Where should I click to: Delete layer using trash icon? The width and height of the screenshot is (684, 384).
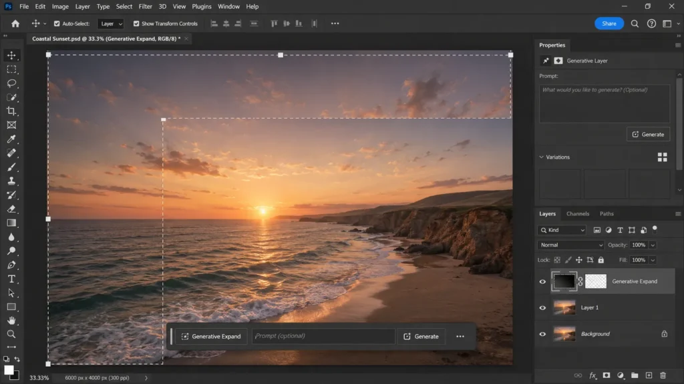pyautogui.click(x=663, y=375)
